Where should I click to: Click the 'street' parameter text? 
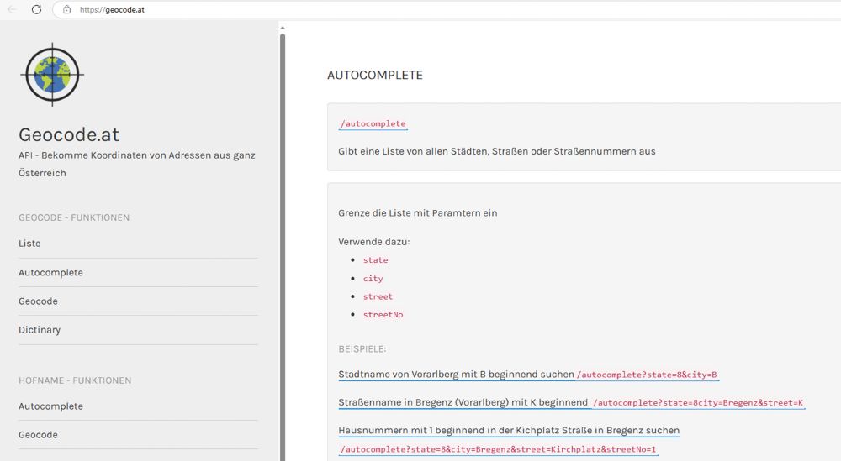[378, 296]
